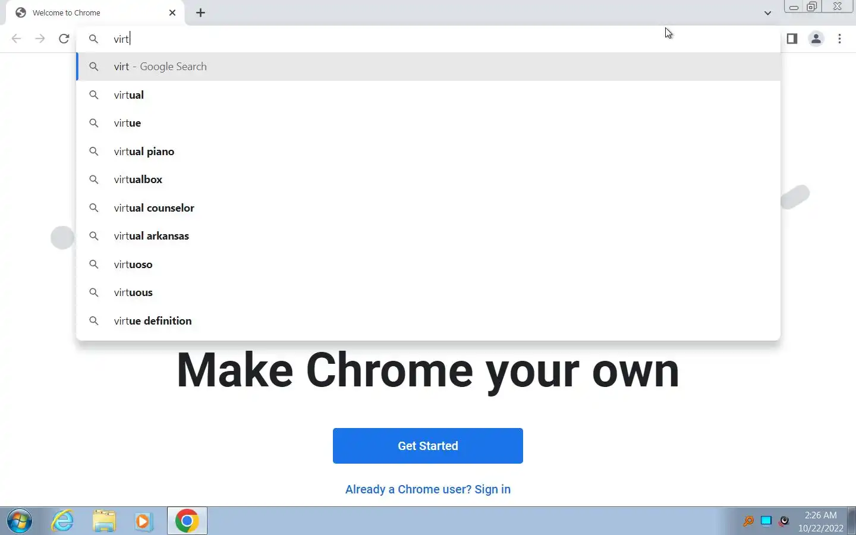Choose the 'virtue definition' suggestion
The image size is (856, 535).
pyautogui.click(x=428, y=321)
